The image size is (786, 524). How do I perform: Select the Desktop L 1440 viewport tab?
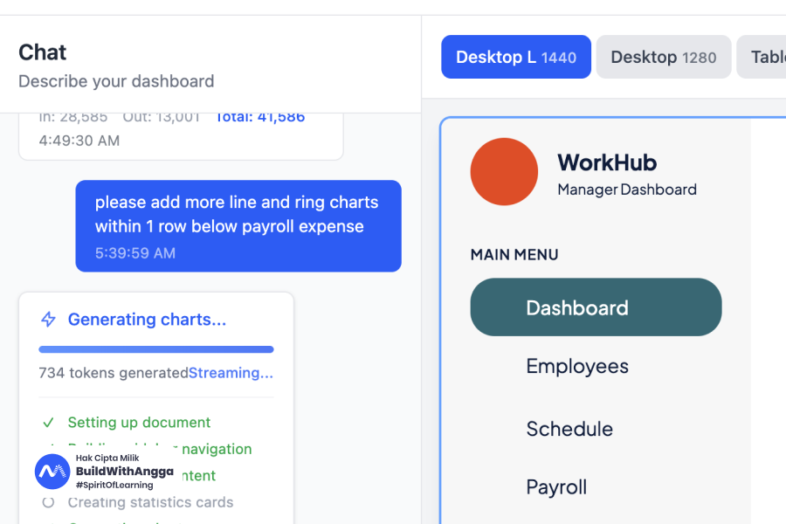515,57
